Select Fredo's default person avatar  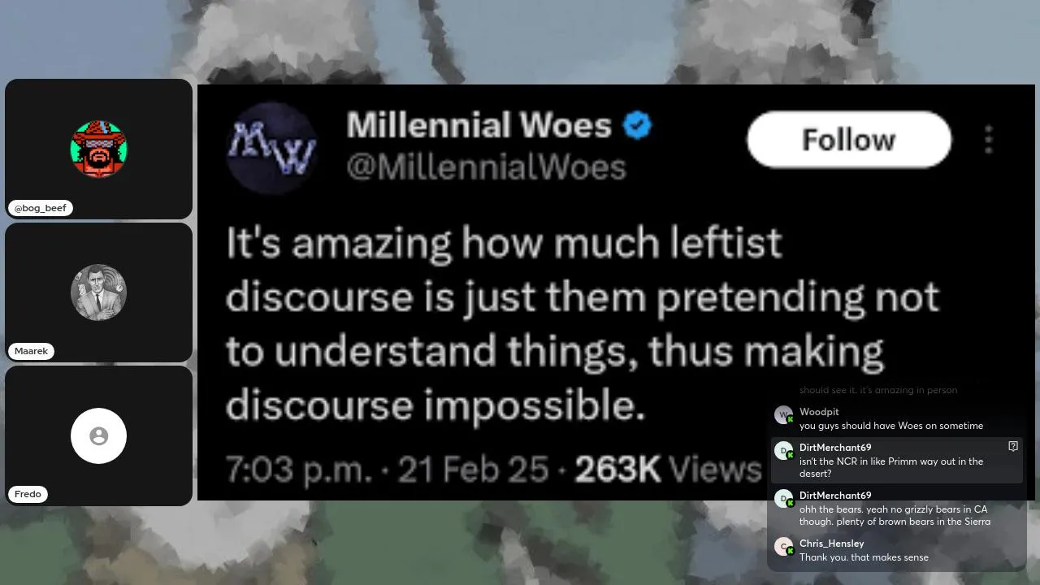click(x=99, y=435)
